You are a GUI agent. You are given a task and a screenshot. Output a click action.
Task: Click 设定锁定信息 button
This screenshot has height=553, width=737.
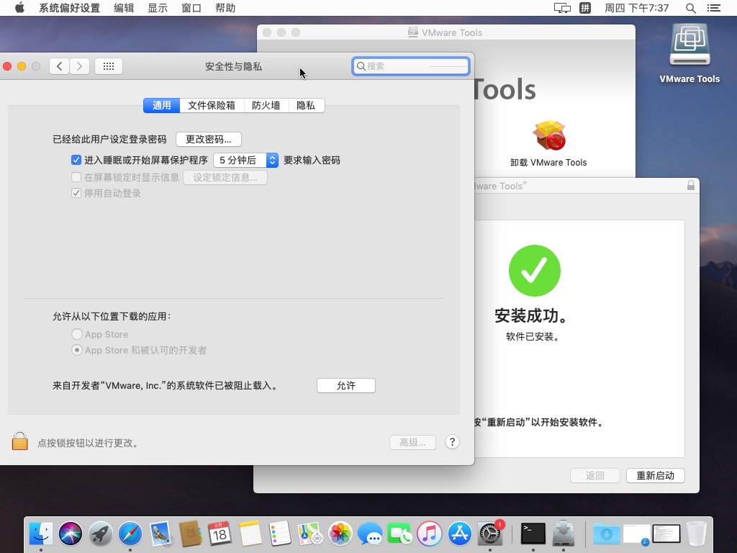point(225,177)
